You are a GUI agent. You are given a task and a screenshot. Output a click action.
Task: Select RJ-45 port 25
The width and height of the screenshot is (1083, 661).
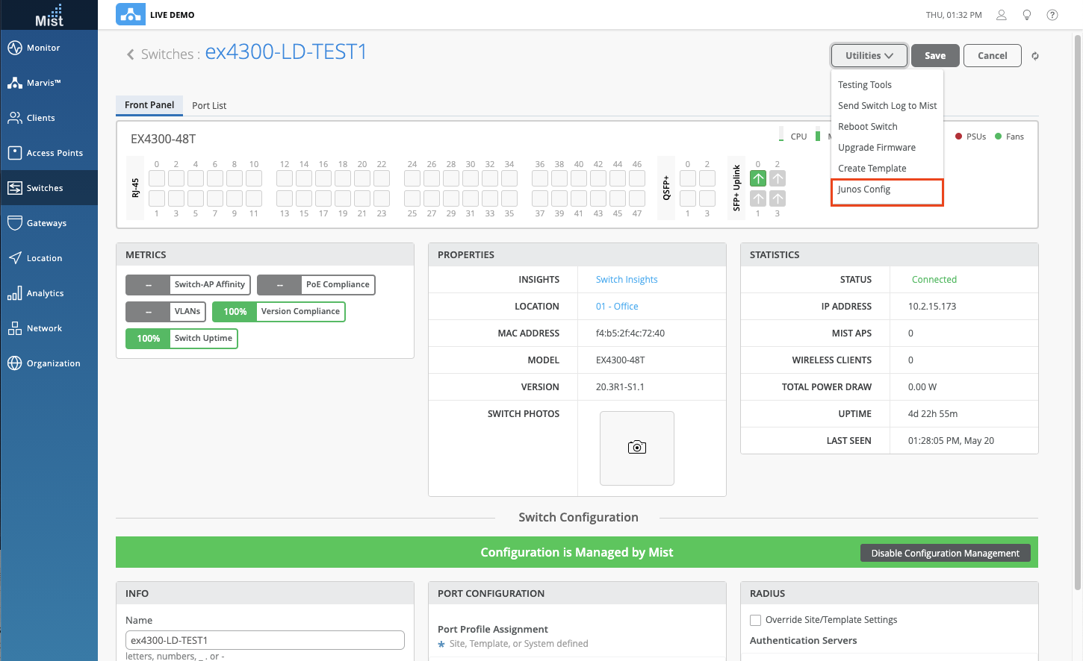pyautogui.click(x=412, y=198)
